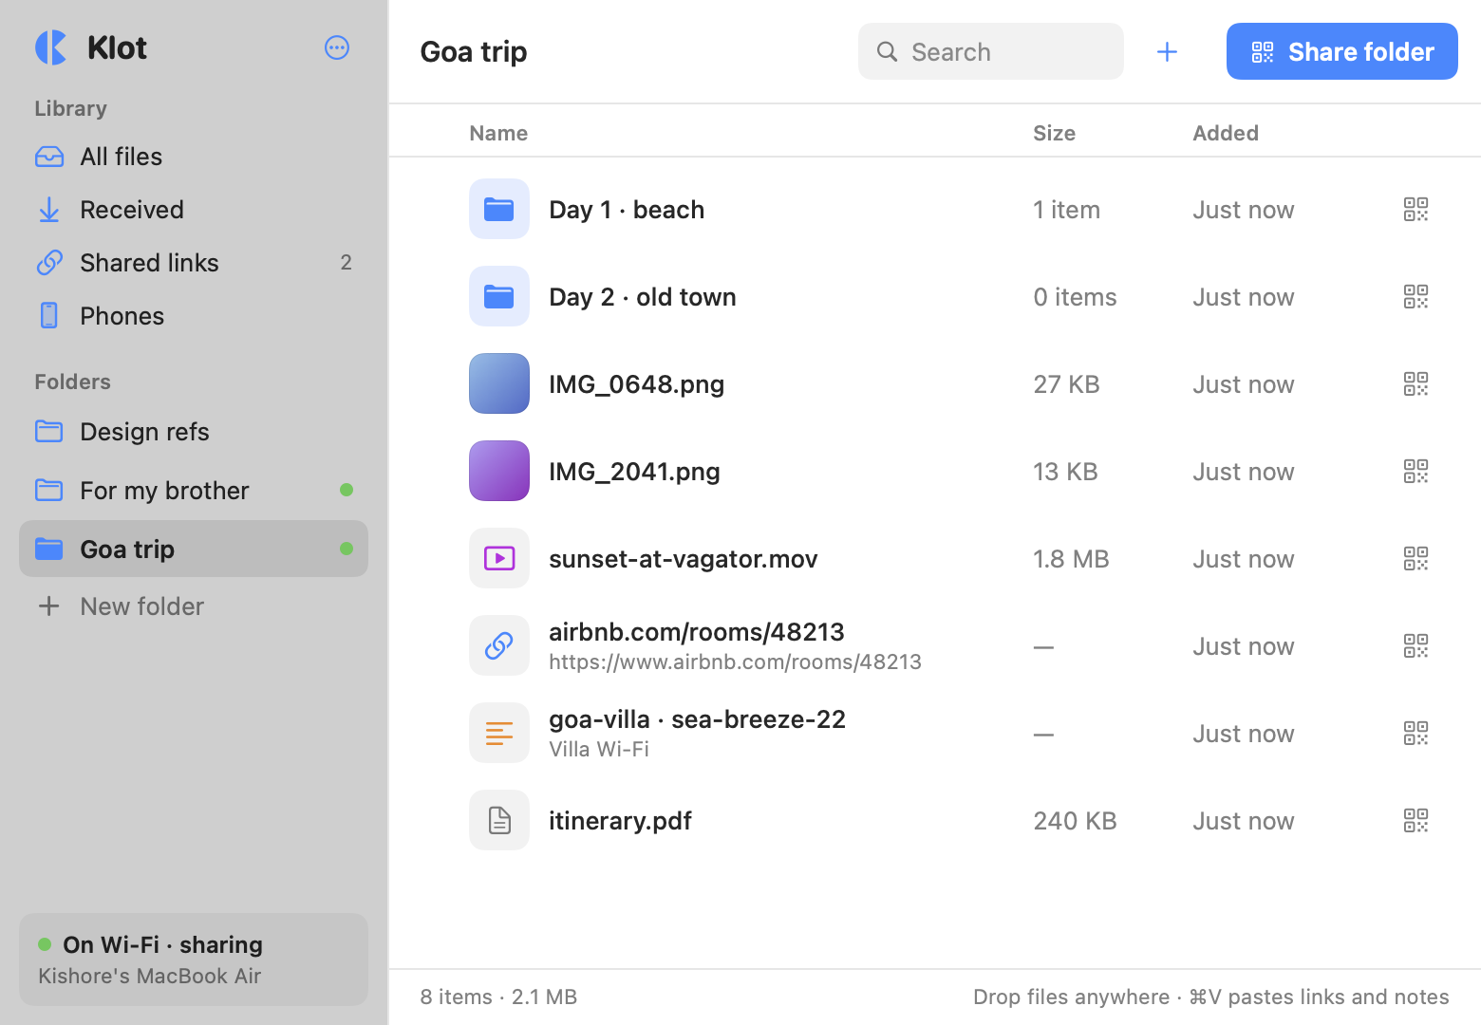The width and height of the screenshot is (1481, 1025).
Task: Click the Day 1 · beach folder icon
Action: 499,209
